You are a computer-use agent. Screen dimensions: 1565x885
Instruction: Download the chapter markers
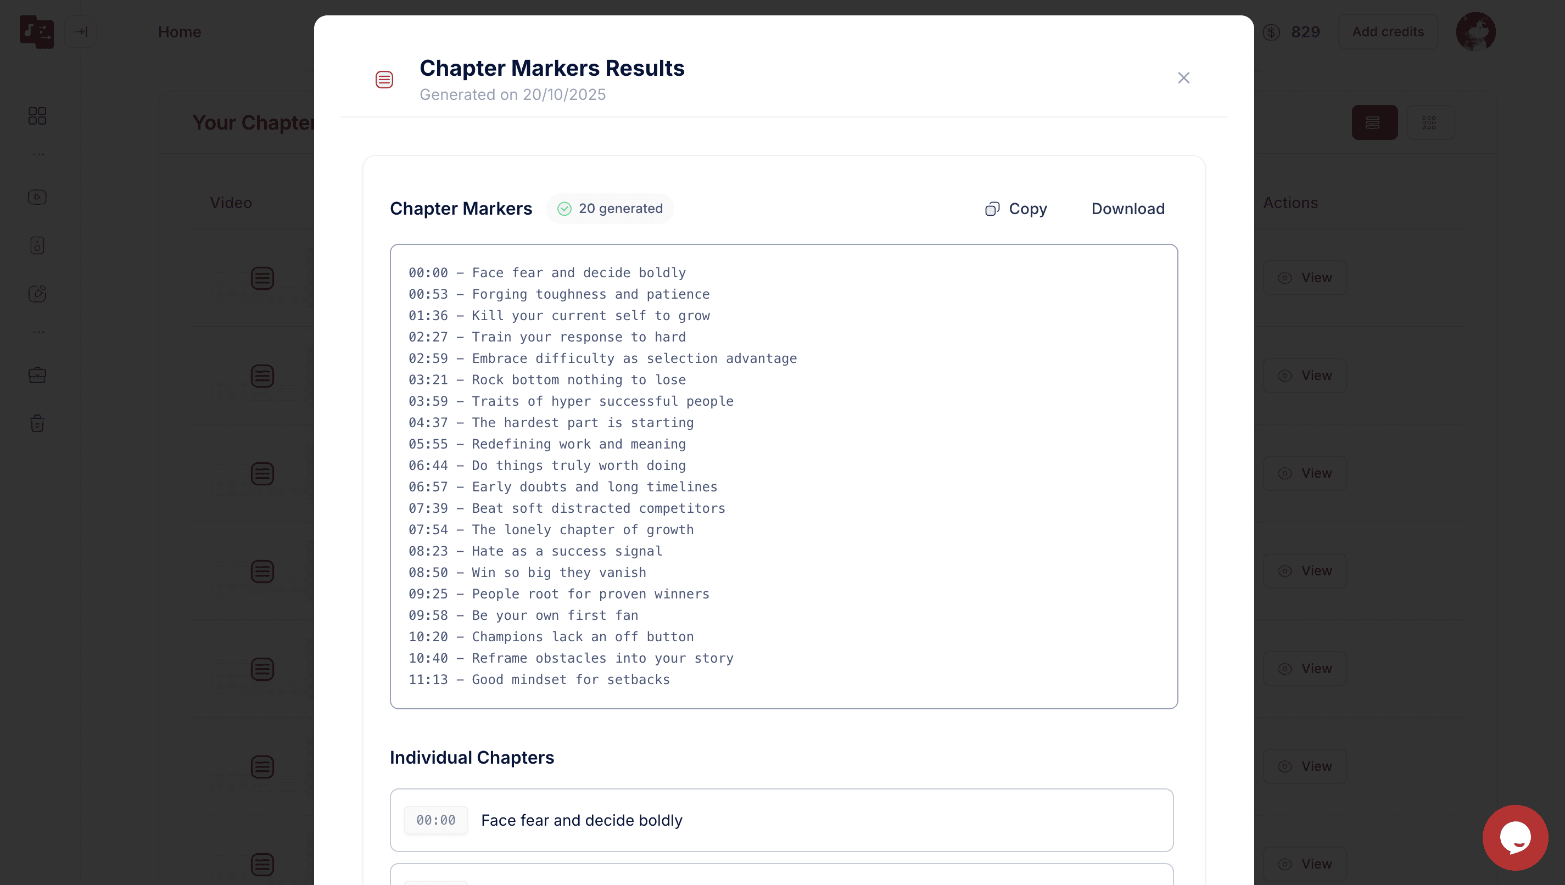tap(1127, 209)
